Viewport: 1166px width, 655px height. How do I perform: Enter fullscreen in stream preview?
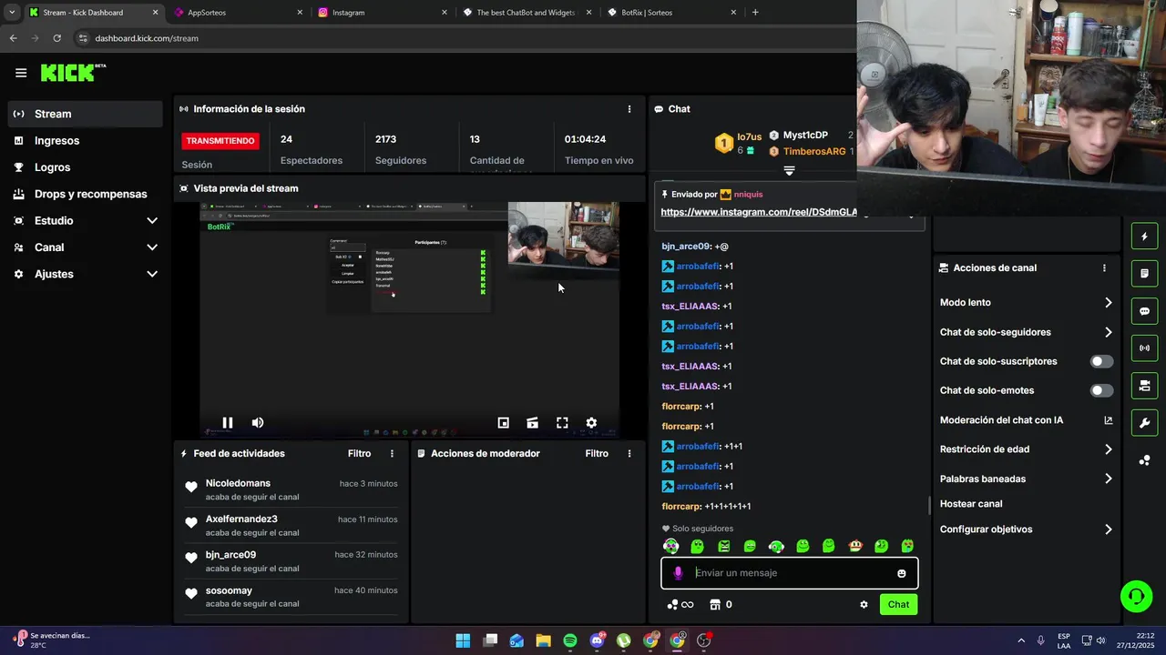click(562, 423)
